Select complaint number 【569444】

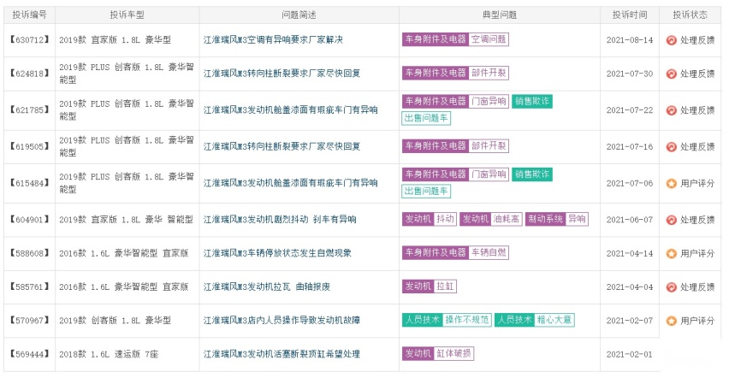pos(30,354)
